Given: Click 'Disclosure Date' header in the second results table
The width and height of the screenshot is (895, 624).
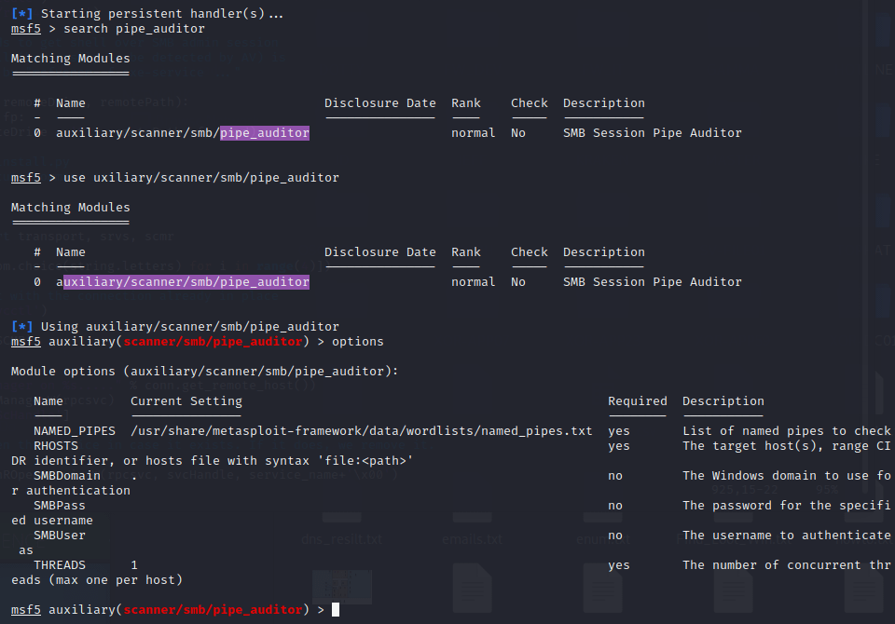Looking at the screenshot, I should tap(380, 252).
